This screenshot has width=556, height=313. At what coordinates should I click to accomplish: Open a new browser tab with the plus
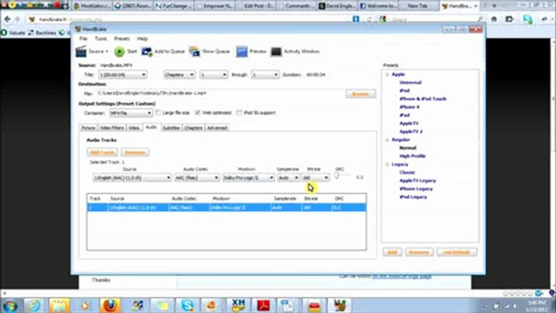pos(494,6)
